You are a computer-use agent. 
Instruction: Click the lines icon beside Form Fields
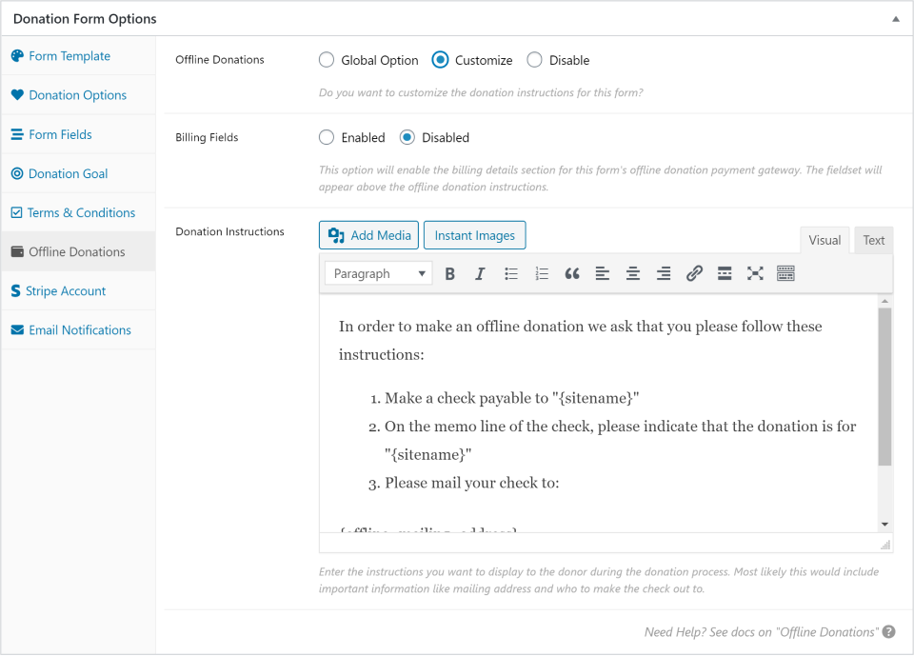tap(17, 134)
